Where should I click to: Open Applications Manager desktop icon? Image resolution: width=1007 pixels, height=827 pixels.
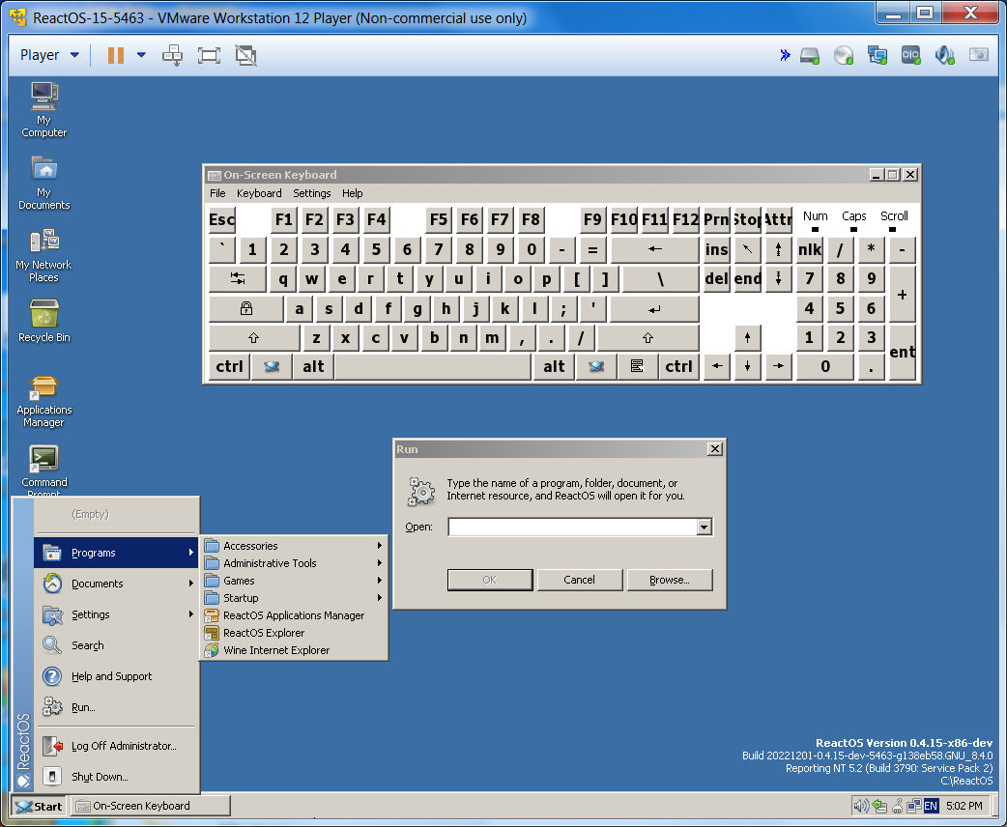pos(43,401)
